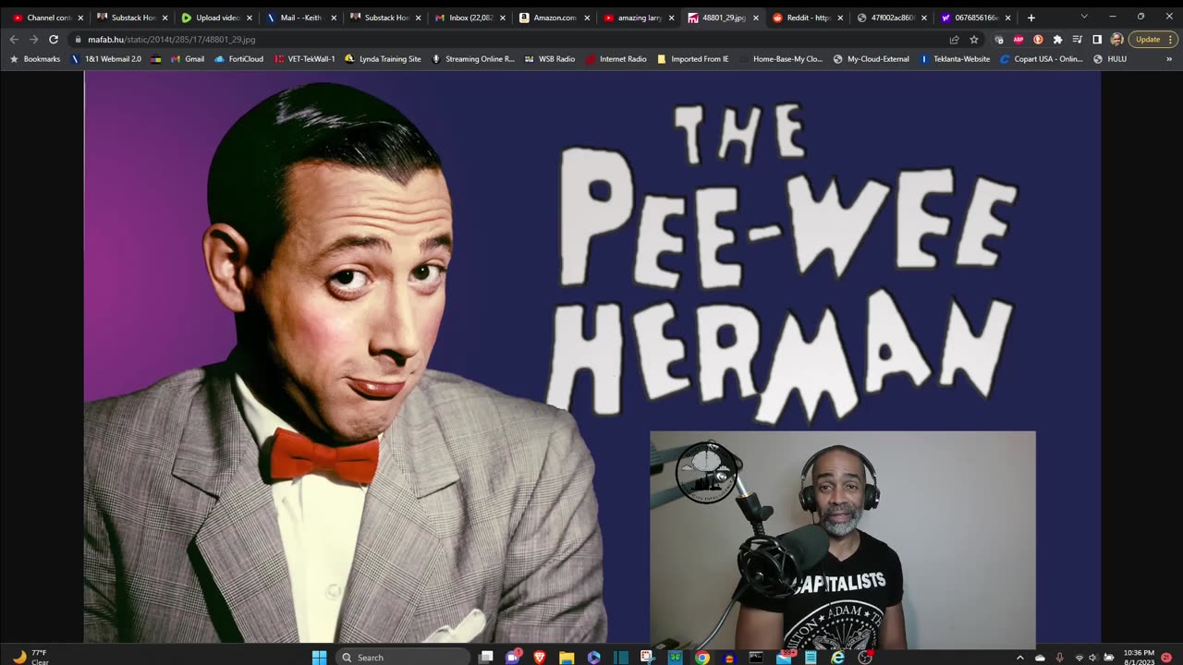Click the Pee-Wee Herman image
Viewport: 1183px width, 665px height.
pyautogui.click(x=592, y=357)
